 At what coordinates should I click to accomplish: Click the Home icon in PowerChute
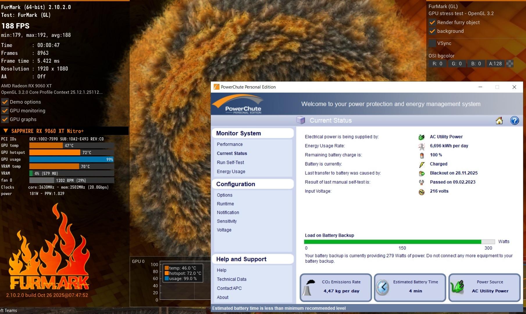coord(499,120)
